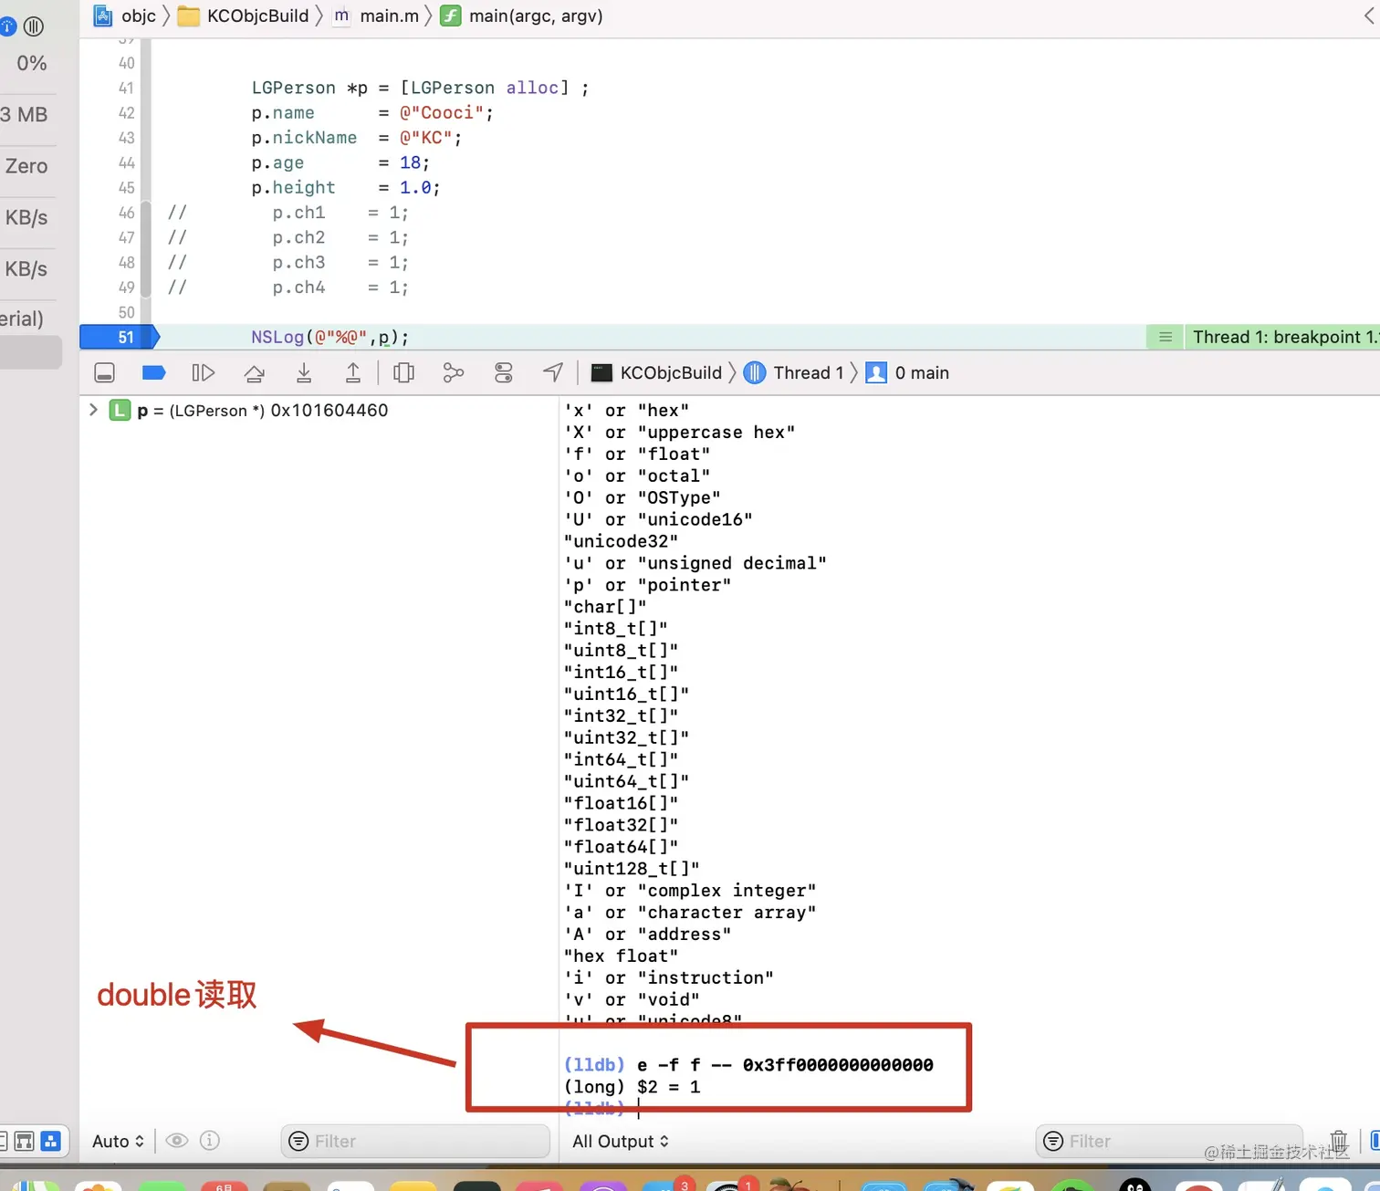Click the KCObjcBuild folder in the jump bar
This screenshot has height=1191, width=1380.
243,16
